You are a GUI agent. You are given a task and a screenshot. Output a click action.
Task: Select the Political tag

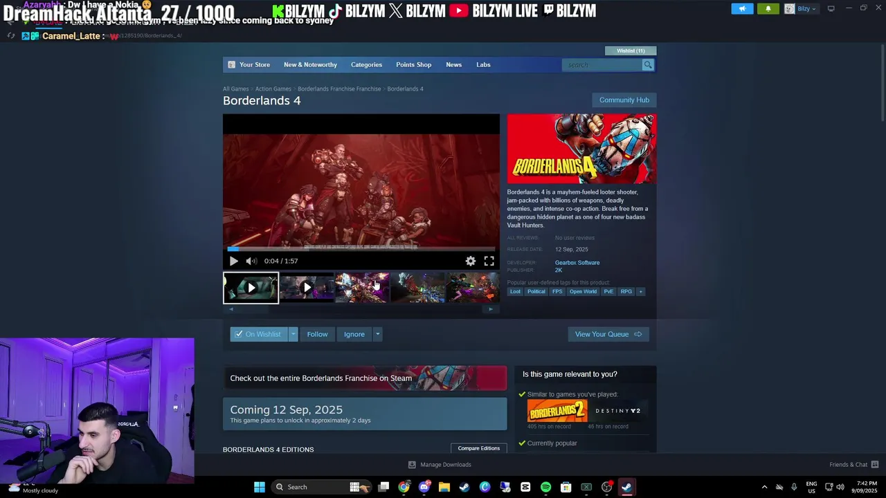pos(536,292)
